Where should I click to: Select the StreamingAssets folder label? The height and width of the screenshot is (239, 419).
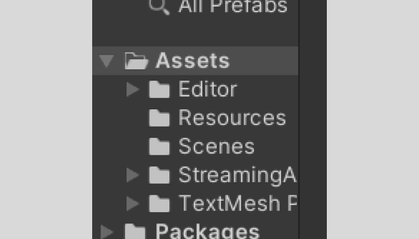[x=237, y=176]
